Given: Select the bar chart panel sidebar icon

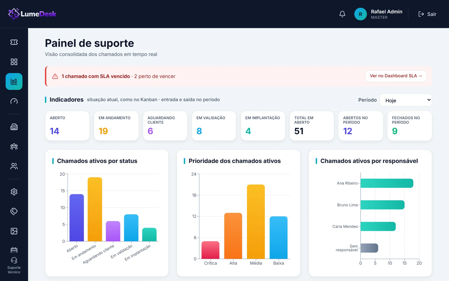Looking at the screenshot, I should point(14,81).
